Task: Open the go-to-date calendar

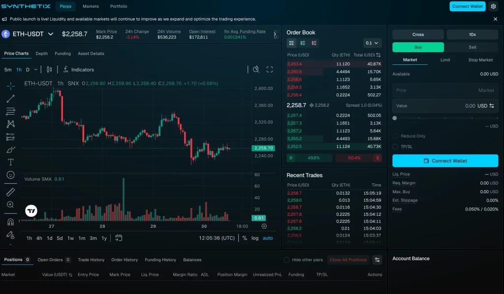Action: point(119,238)
